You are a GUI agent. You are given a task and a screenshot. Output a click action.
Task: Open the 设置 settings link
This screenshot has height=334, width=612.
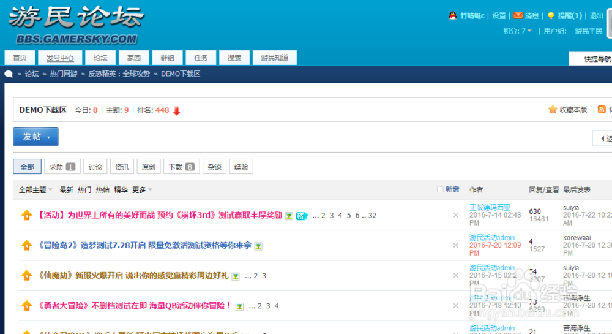[x=499, y=15]
